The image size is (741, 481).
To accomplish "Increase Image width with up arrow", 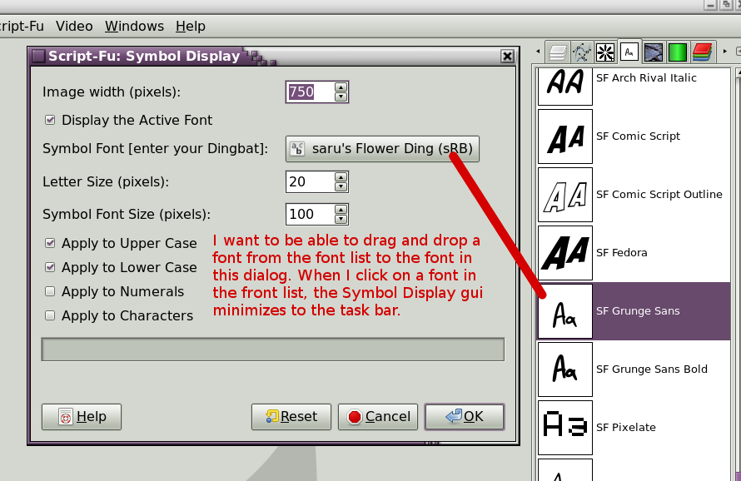I will (341, 87).
